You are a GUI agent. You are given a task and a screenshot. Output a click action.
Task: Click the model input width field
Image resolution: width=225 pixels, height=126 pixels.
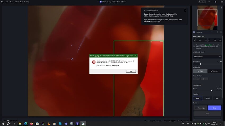click(200, 40)
